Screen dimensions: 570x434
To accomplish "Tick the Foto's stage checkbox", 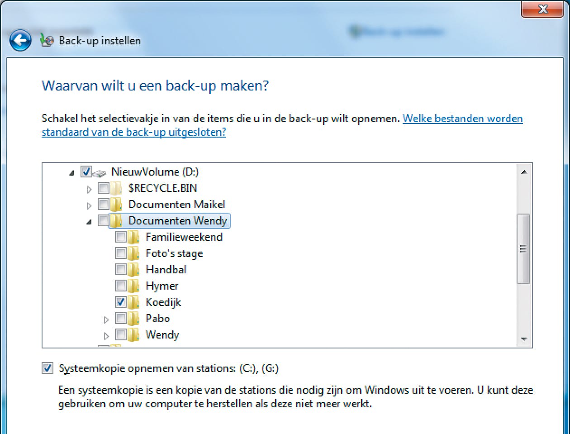I will click(x=121, y=253).
